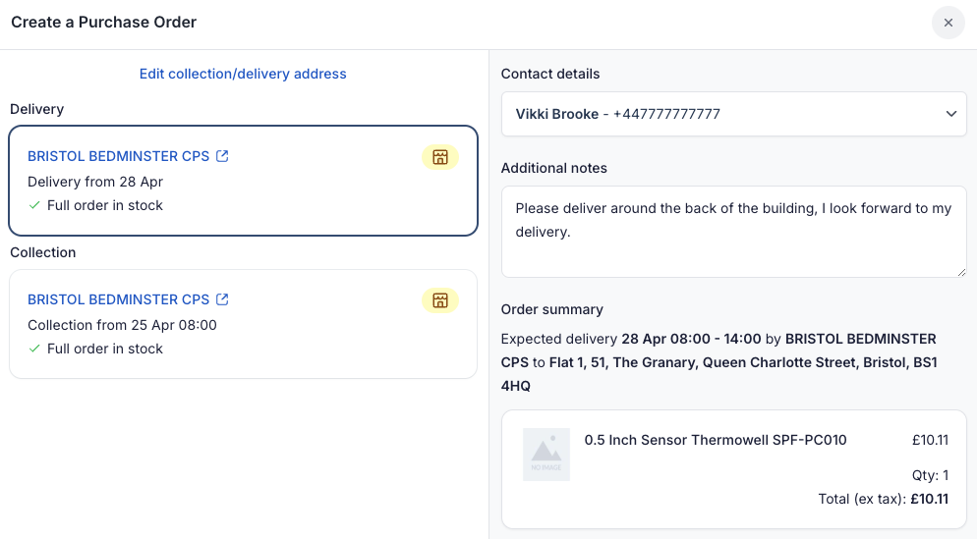The height and width of the screenshot is (539, 977).
Task: Click the 0.5 Inch Sensor Thermowell product name
Action: pos(715,440)
